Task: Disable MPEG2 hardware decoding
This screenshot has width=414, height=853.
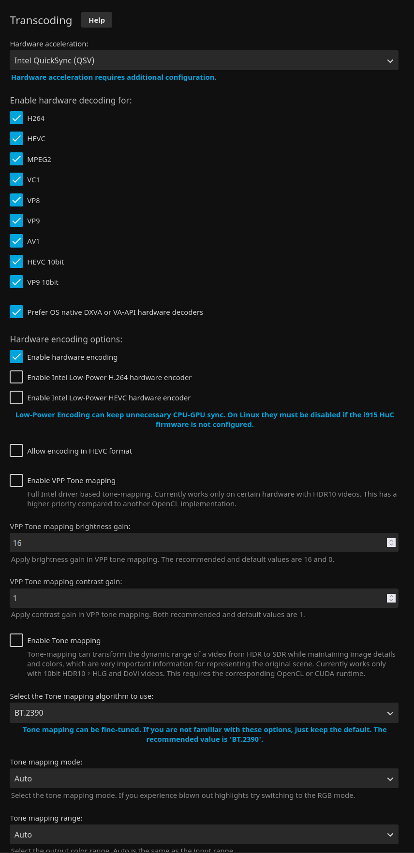Action: pyautogui.click(x=16, y=159)
